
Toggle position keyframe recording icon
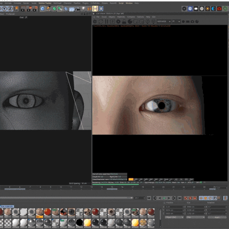(201, 198)
